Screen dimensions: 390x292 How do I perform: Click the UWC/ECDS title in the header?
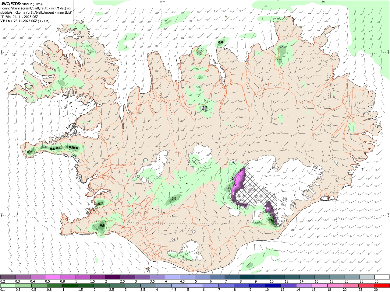pyautogui.click(x=11, y=4)
